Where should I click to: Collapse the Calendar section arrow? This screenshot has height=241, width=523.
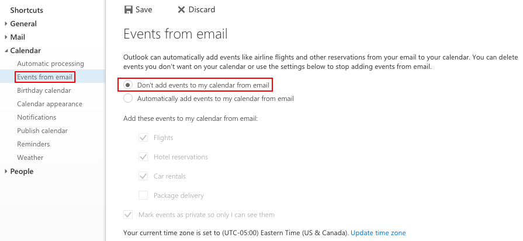pyautogui.click(x=6, y=51)
